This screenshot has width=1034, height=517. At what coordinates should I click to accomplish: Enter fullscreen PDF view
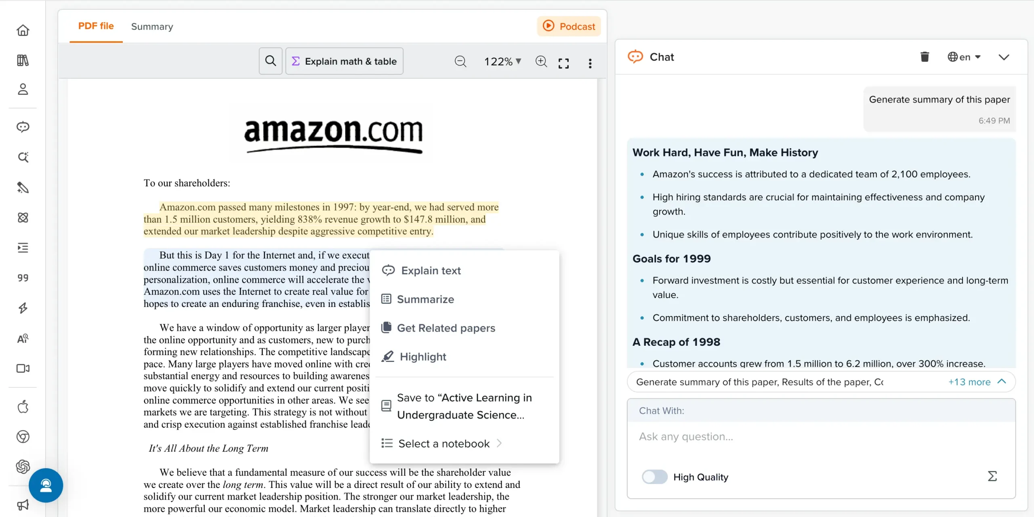pos(563,63)
